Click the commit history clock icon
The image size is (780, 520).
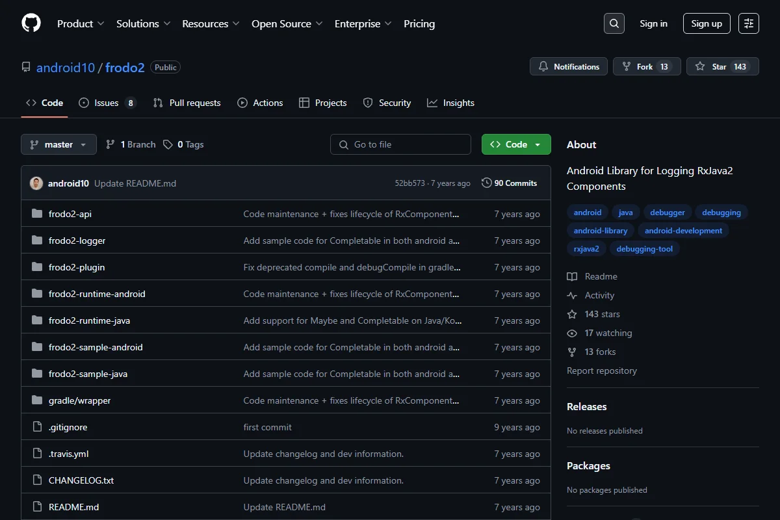[x=486, y=183]
